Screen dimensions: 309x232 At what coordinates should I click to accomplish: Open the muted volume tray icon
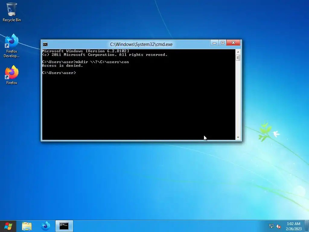[279, 226]
